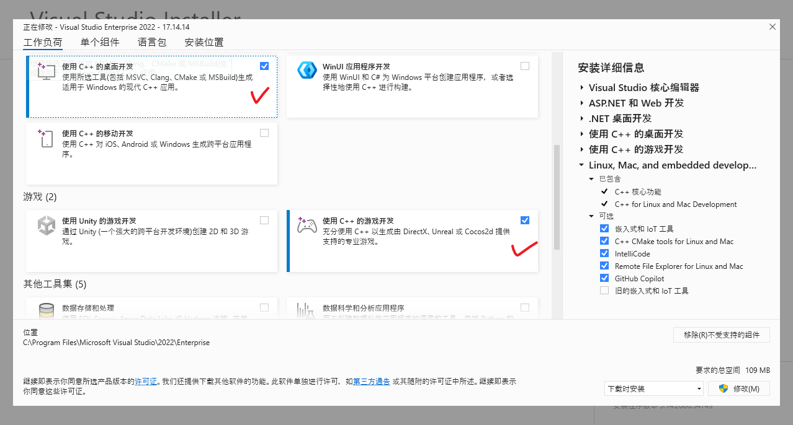Image resolution: width=793 pixels, height=425 pixels.
Task: Open the 第三方通告 link
Action: (372, 382)
